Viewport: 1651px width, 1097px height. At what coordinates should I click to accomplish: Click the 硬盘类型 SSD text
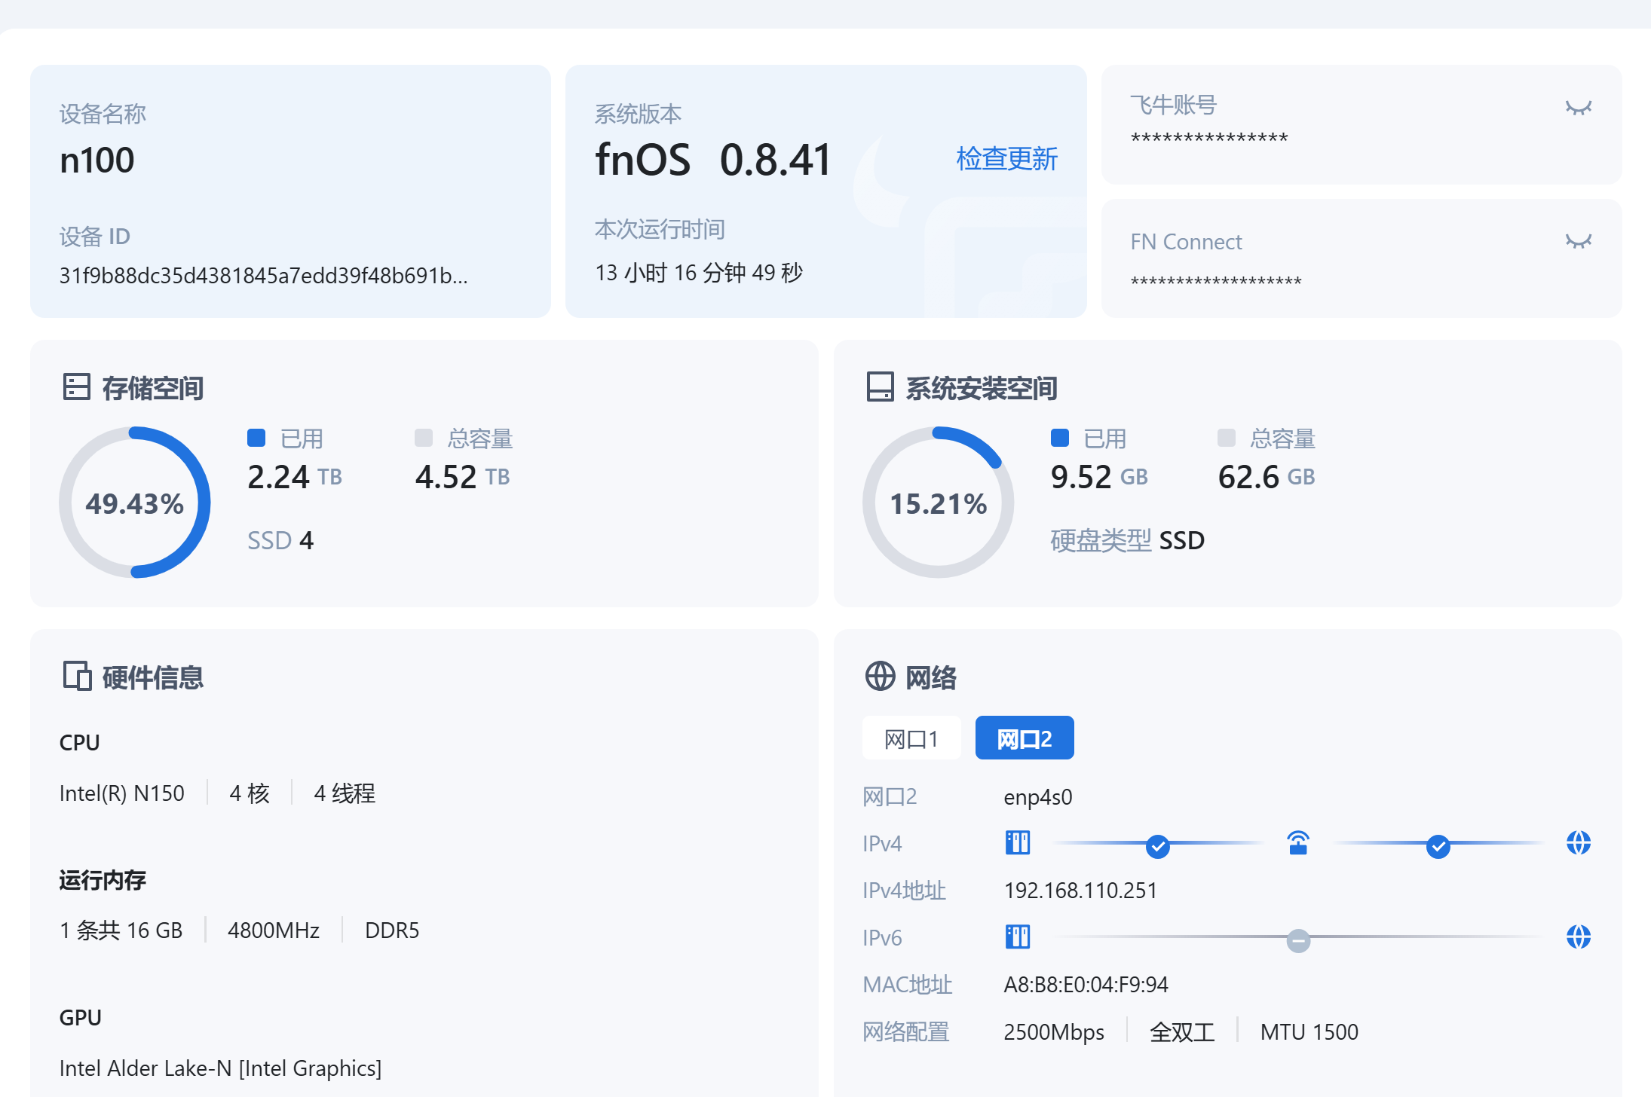pos(1128,540)
